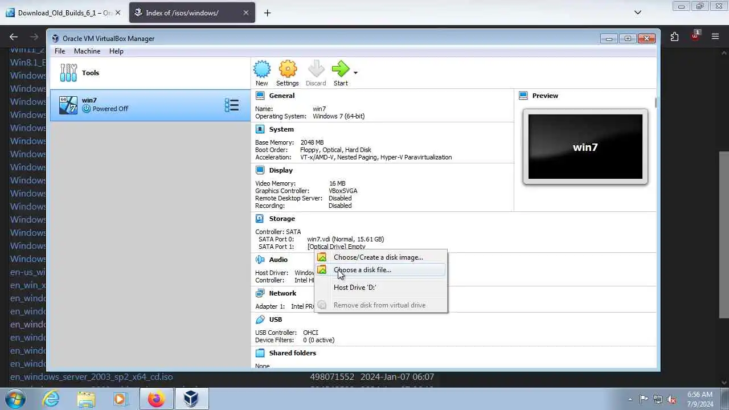Switch to Index of /isos/windows/ tab
This screenshot has height=410, width=729.
pos(192,13)
